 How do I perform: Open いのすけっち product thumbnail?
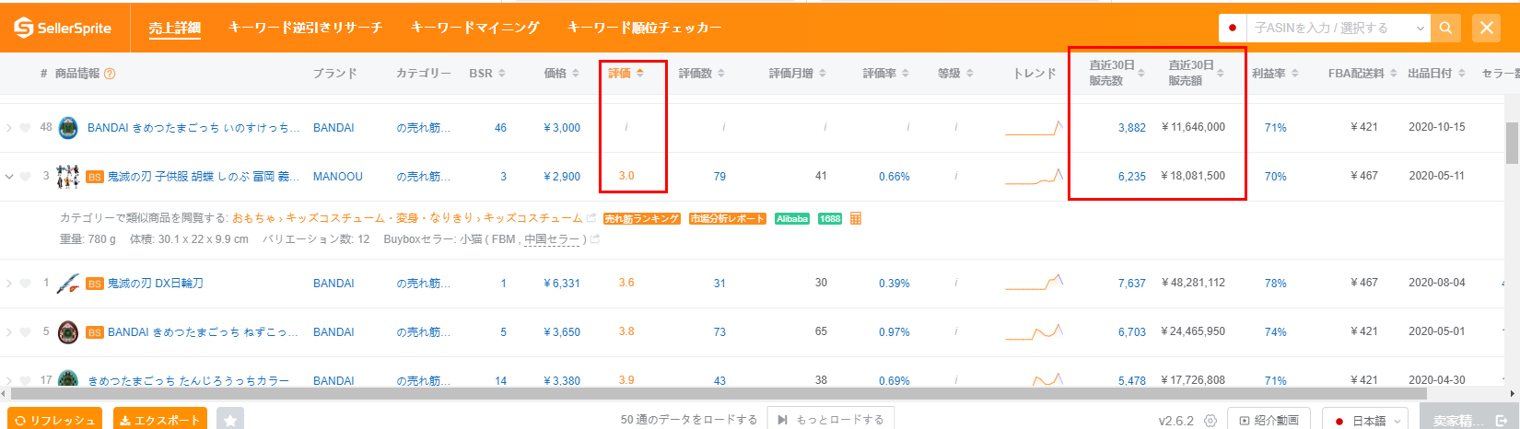[68, 128]
